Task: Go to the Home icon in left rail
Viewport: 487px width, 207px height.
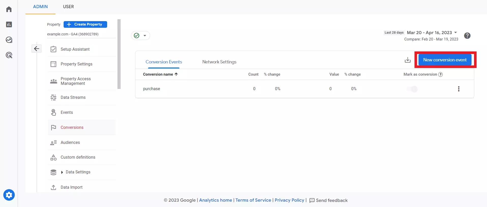Action: [x=9, y=9]
